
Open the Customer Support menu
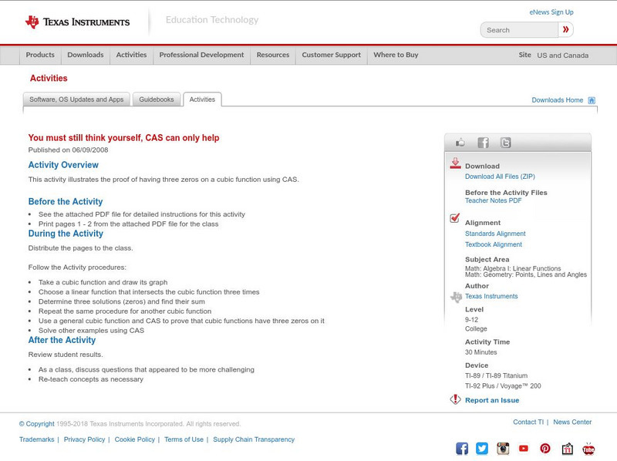point(332,55)
